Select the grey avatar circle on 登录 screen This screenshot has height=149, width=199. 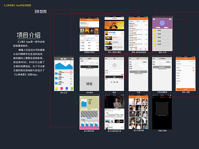coord(114,65)
